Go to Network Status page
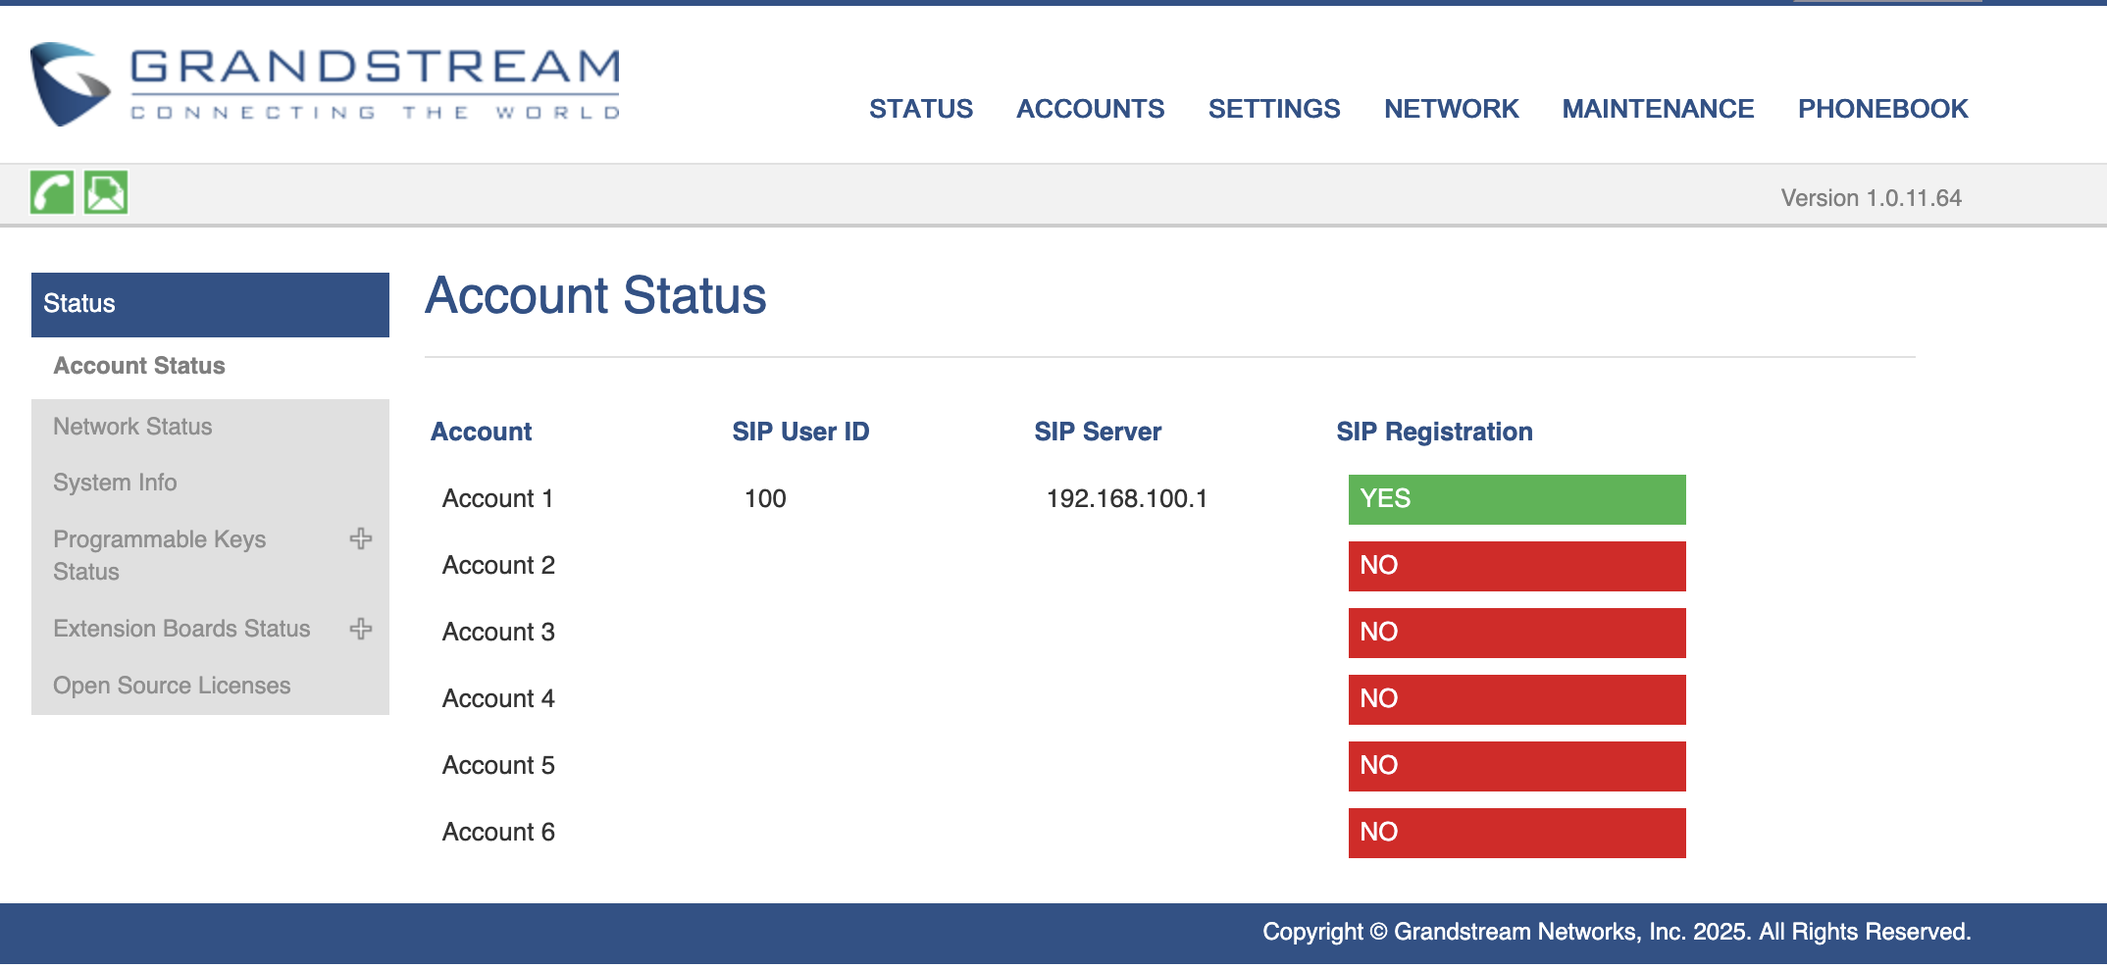 coord(132,427)
